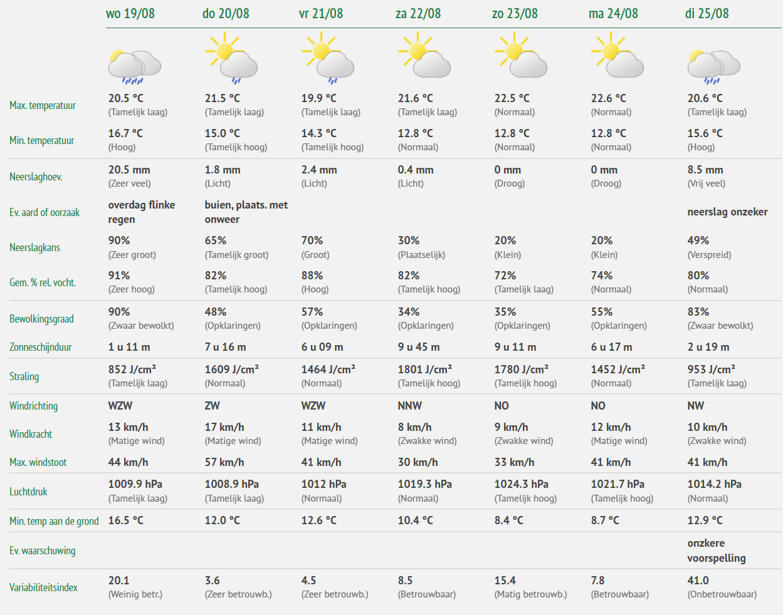Click the 2 u 19 m sunshine duration
The width and height of the screenshot is (783, 615).
pos(708,347)
